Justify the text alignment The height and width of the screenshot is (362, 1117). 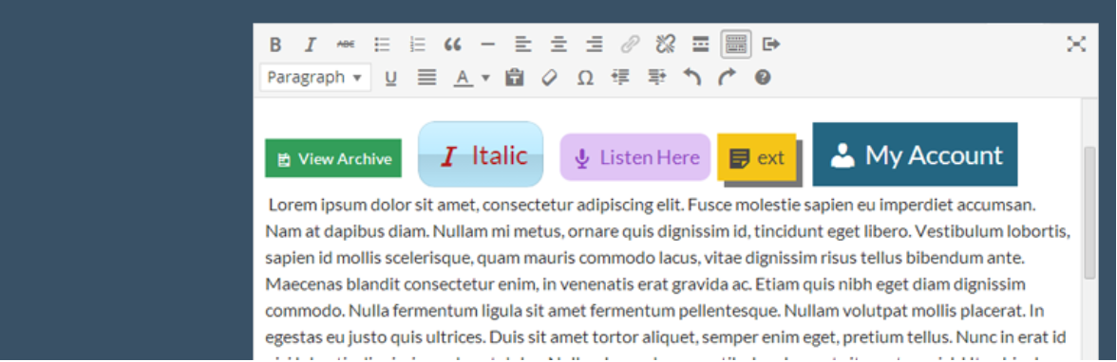[426, 78]
